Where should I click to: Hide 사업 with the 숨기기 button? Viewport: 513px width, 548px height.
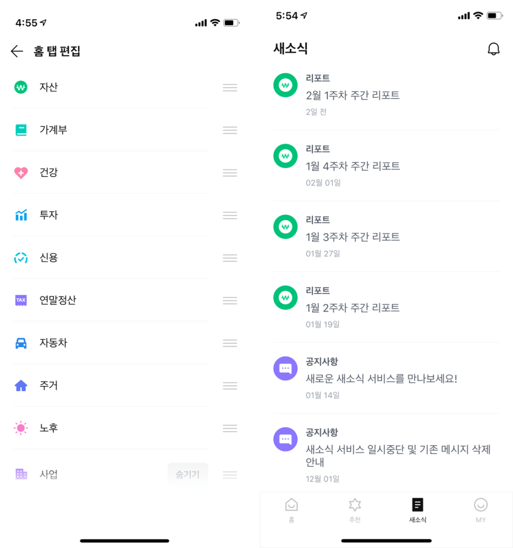[x=188, y=474]
